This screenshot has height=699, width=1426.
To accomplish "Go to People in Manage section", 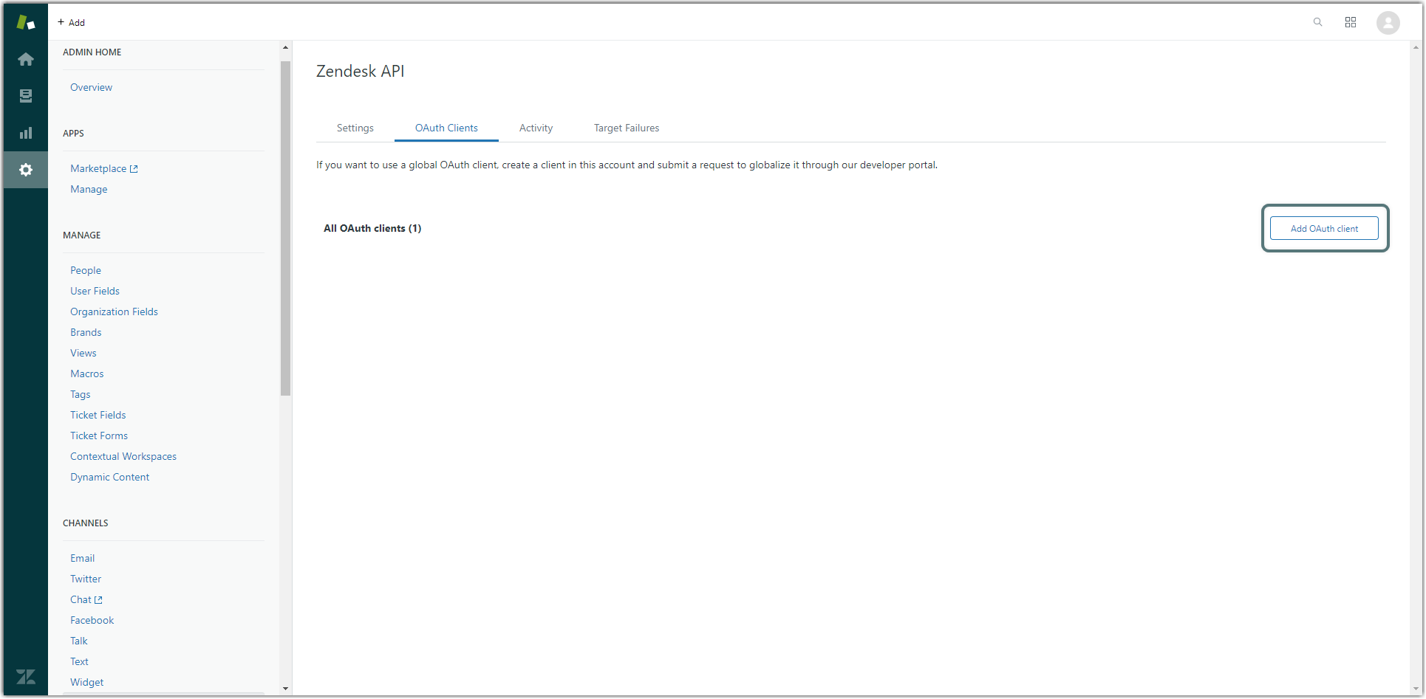I will tap(86, 270).
